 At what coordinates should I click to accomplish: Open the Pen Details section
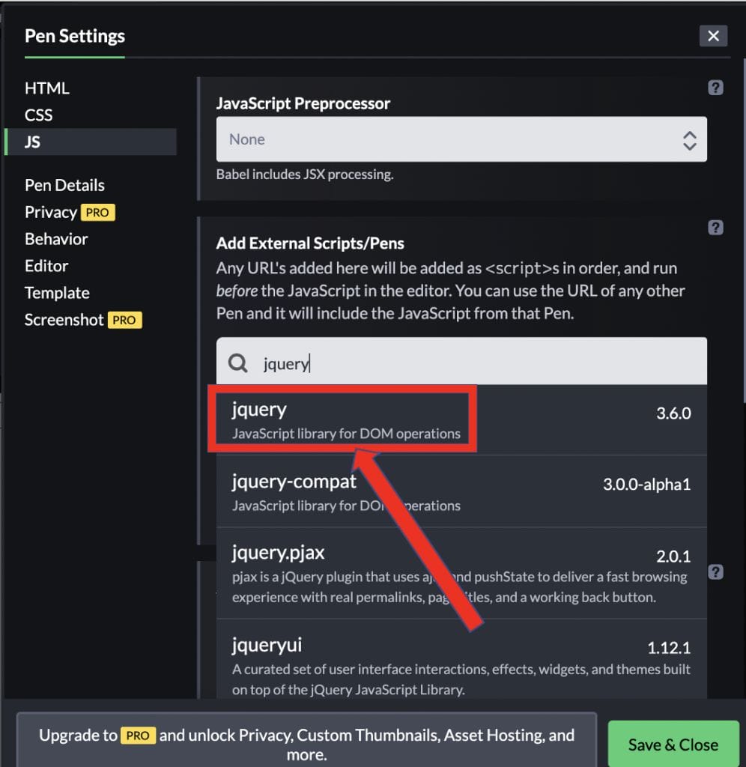(64, 185)
